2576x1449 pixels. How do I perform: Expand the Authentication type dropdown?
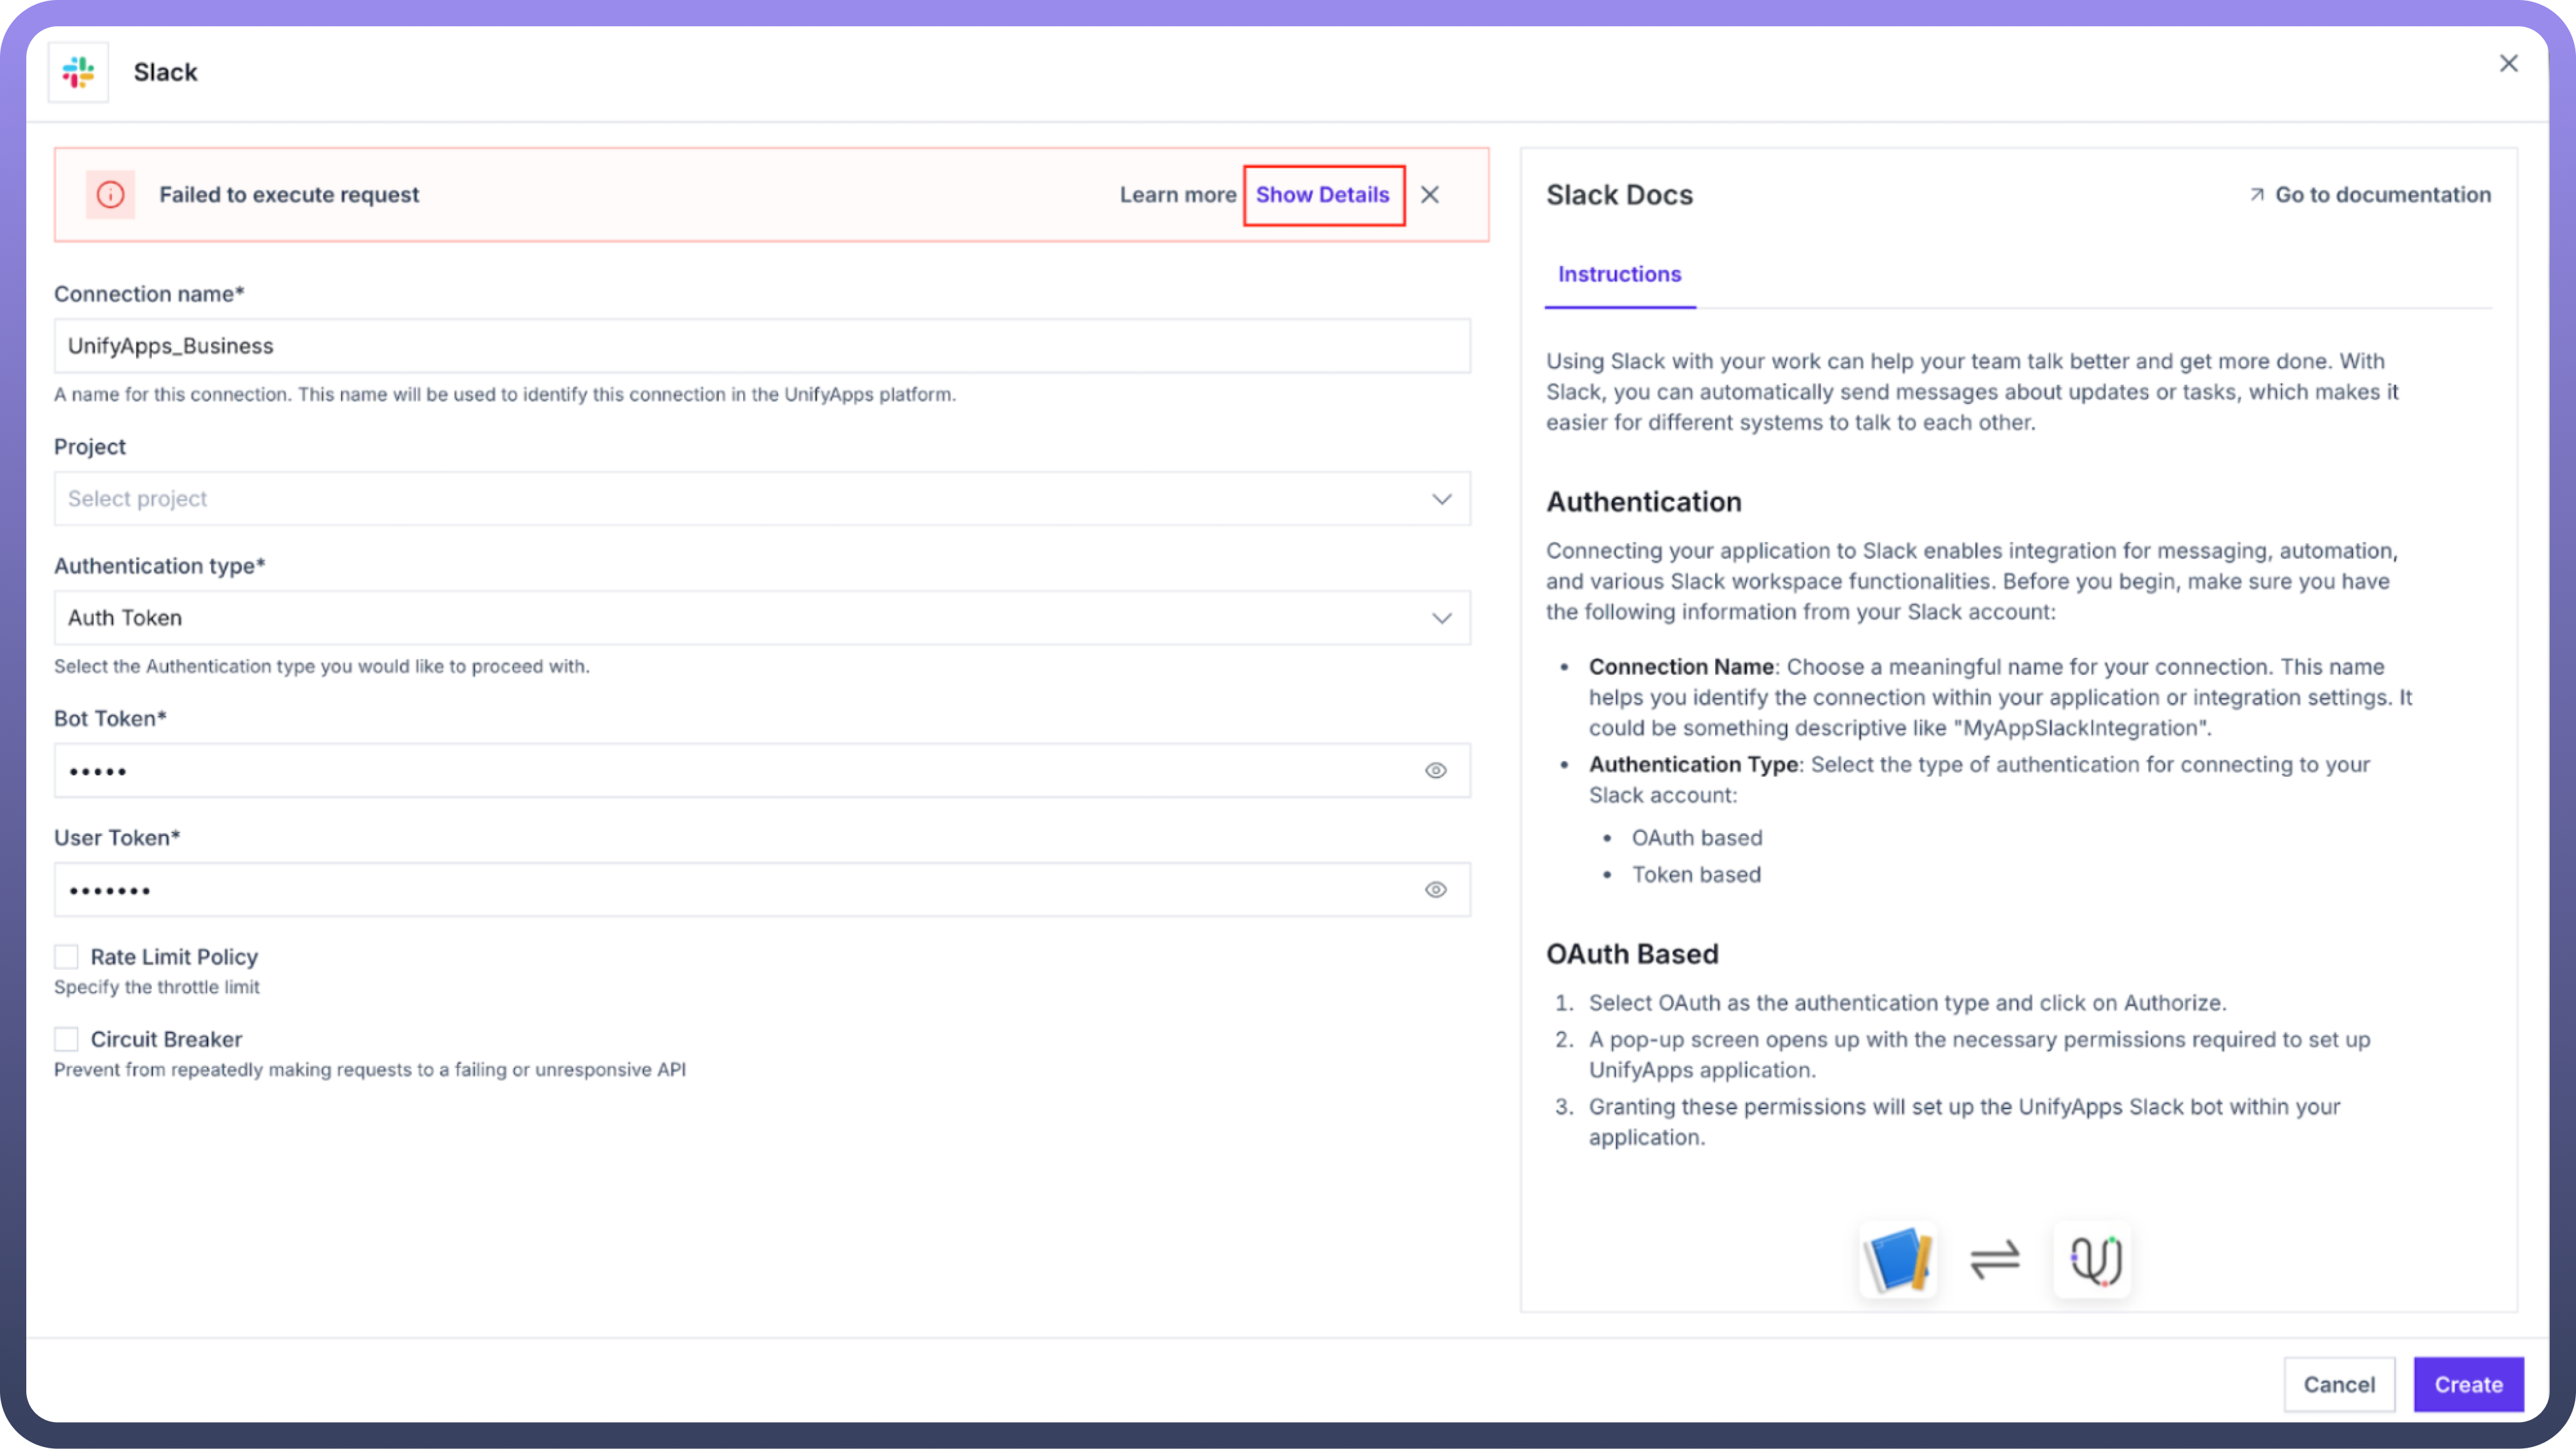762,617
